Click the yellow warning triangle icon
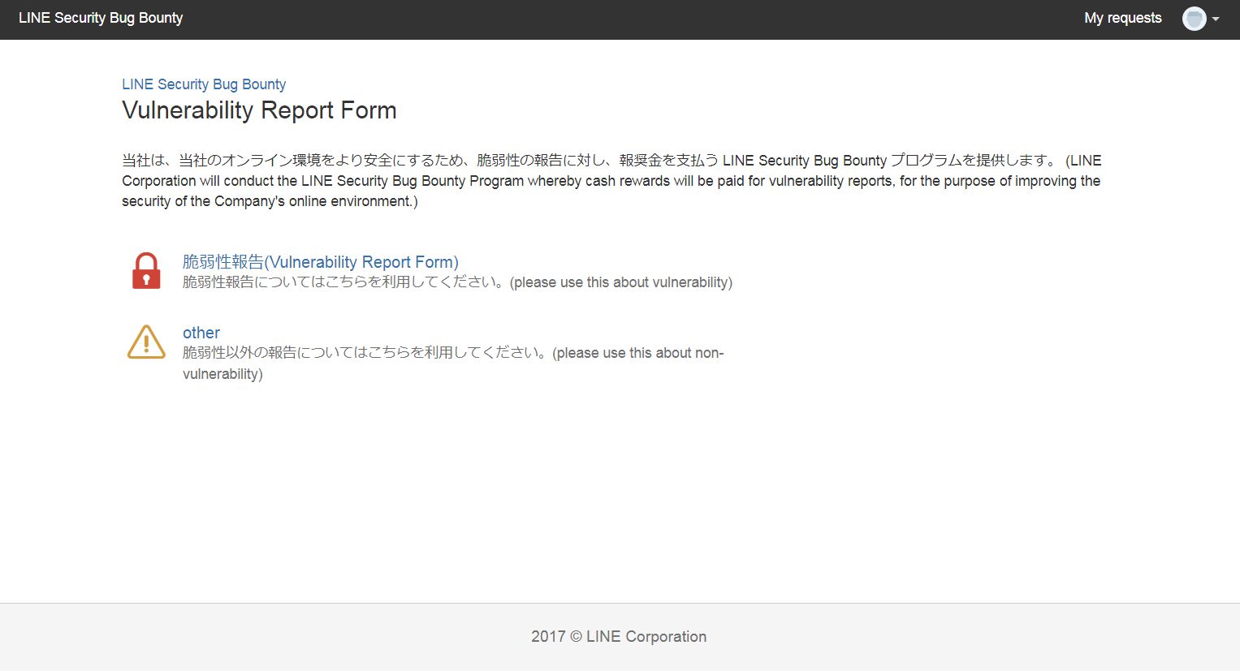 click(x=146, y=342)
